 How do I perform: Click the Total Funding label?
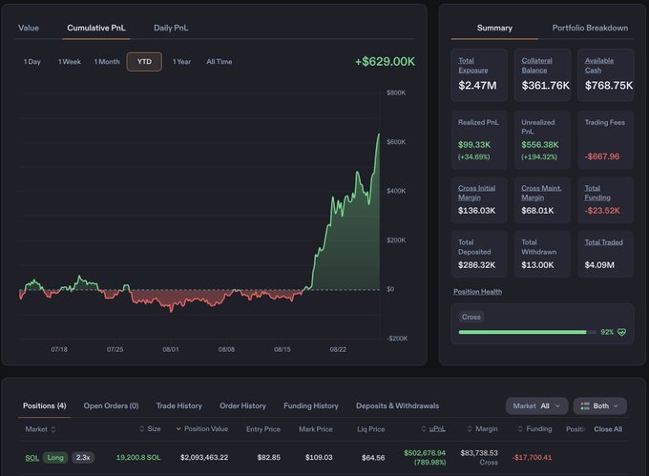coord(597,193)
